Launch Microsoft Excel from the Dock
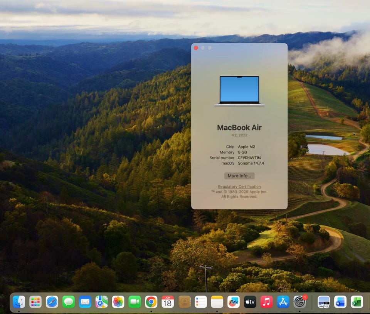The image size is (370, 314). pos(357,302)
